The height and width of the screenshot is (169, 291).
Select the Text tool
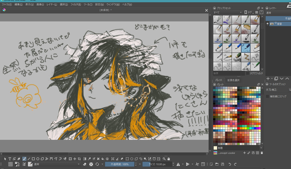9,159
